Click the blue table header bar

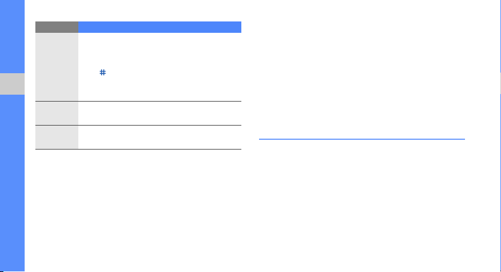click(160, 27)
